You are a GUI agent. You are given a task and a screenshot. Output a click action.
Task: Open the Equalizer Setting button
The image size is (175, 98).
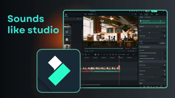point(162,43)
